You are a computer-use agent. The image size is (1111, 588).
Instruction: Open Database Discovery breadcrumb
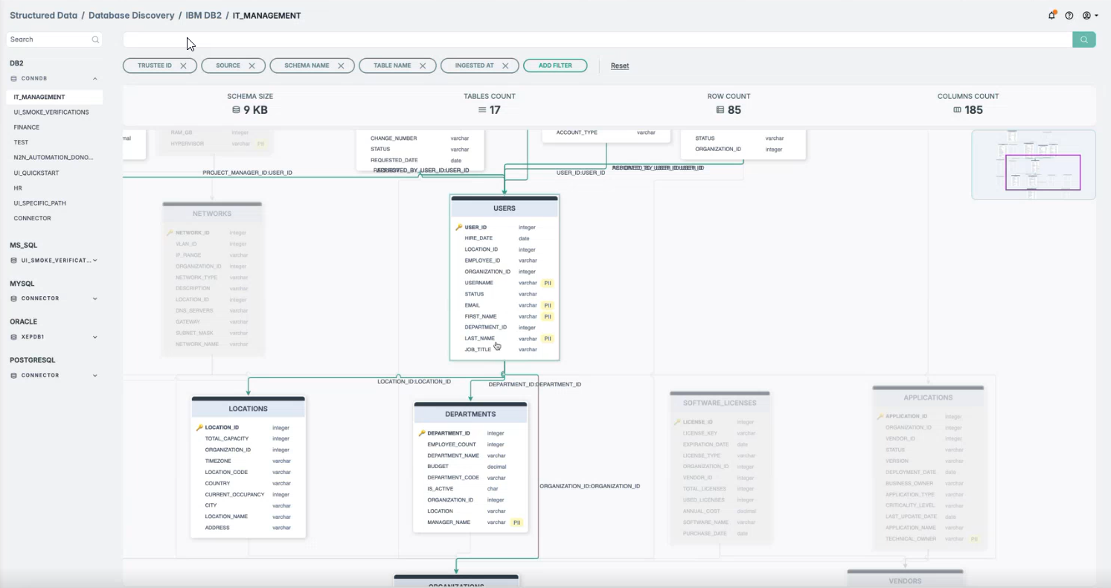131,15
